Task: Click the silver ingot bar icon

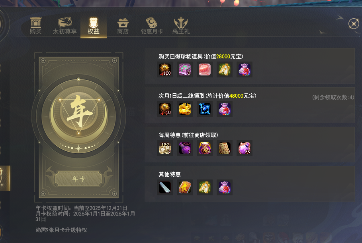Action: click(165, 187)
